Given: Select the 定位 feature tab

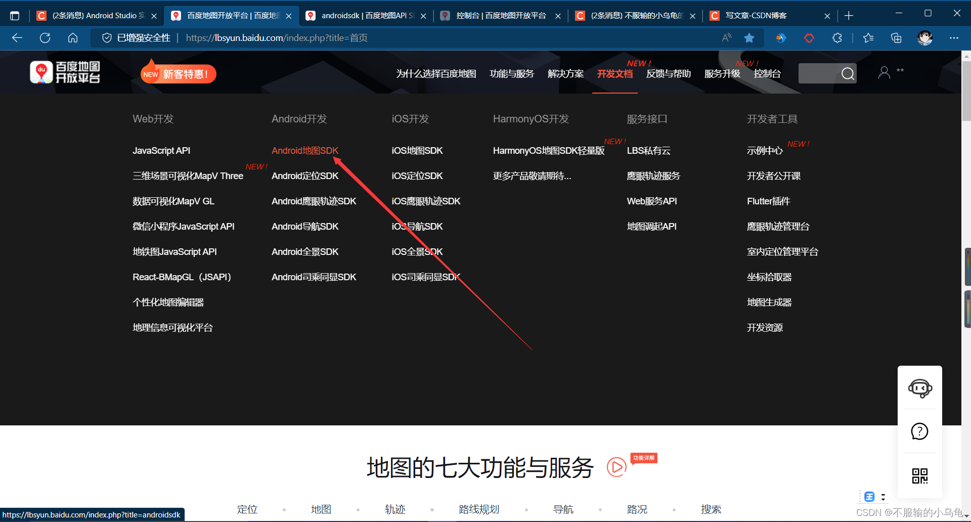Looking at the screenshot, I should (x=247, y=509).
